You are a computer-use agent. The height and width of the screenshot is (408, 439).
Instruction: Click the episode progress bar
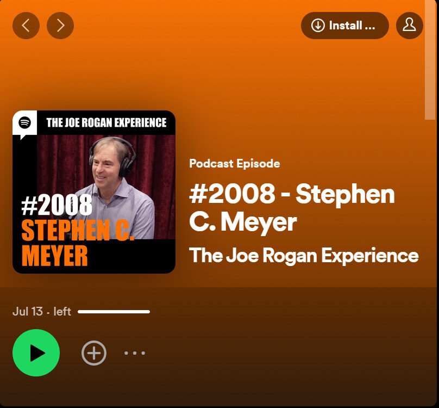114,312
